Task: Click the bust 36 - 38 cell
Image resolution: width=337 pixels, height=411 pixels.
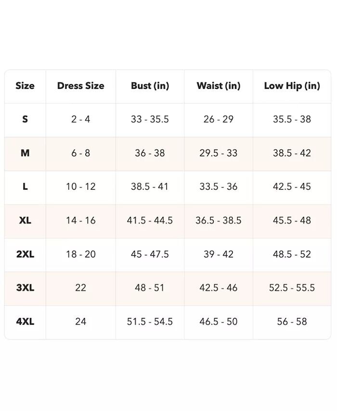Action: click(x=150, y=153)
